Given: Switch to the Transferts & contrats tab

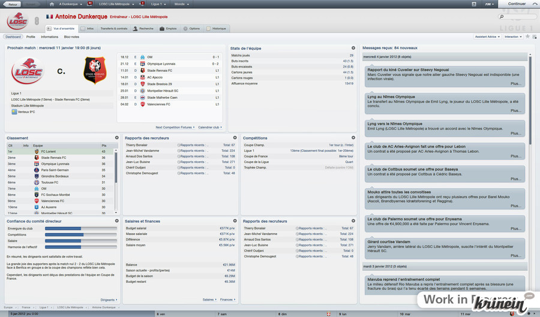Looking at the screenshot, I should coord(114,28).
